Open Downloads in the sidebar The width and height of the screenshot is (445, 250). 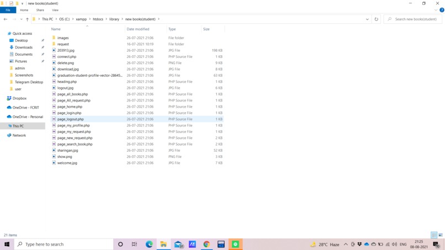coord(24,47)
